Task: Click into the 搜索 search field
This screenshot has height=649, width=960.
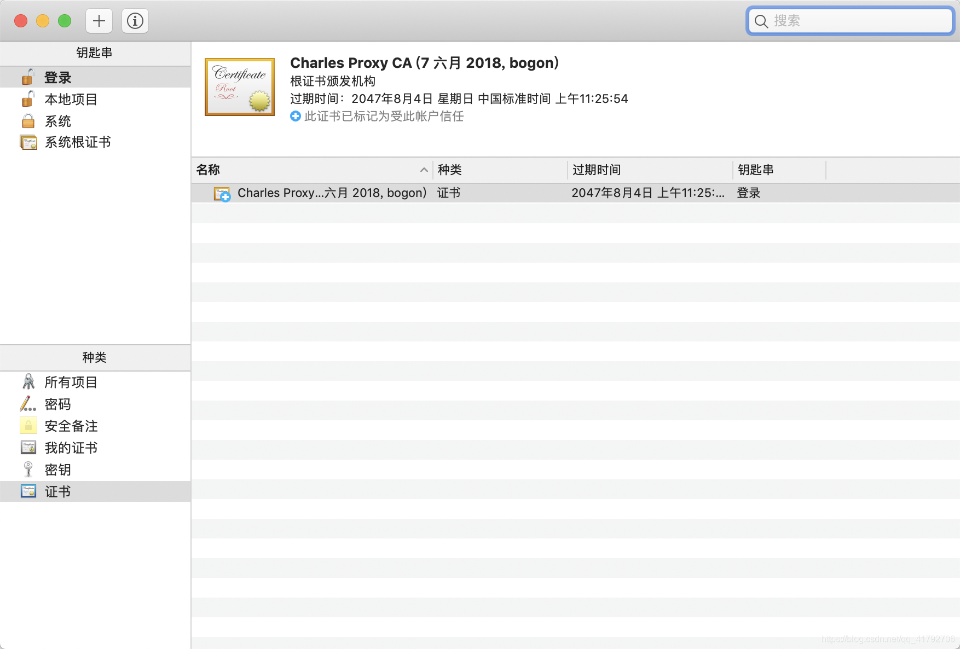Action: click(851, 21)
